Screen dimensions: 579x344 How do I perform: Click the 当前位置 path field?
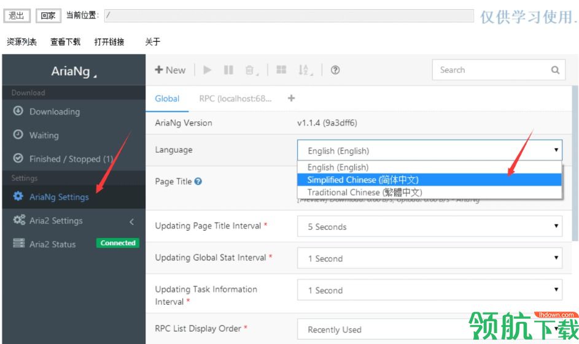[289, 15]
